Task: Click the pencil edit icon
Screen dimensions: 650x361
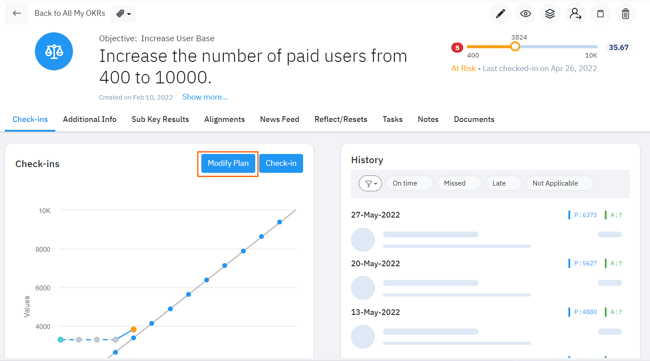Action: click(x=500, y=14)
